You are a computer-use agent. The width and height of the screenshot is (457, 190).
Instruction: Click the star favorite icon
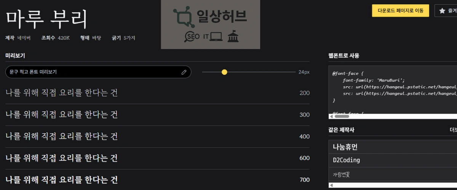[x=442, y=11]
